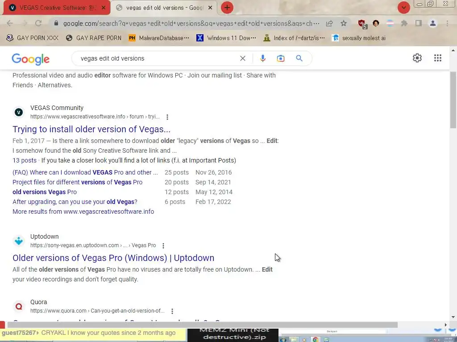Click the scroll-right arrow of horizontal scrollbar
457x342 pixels.
click(x=446, y=325)
